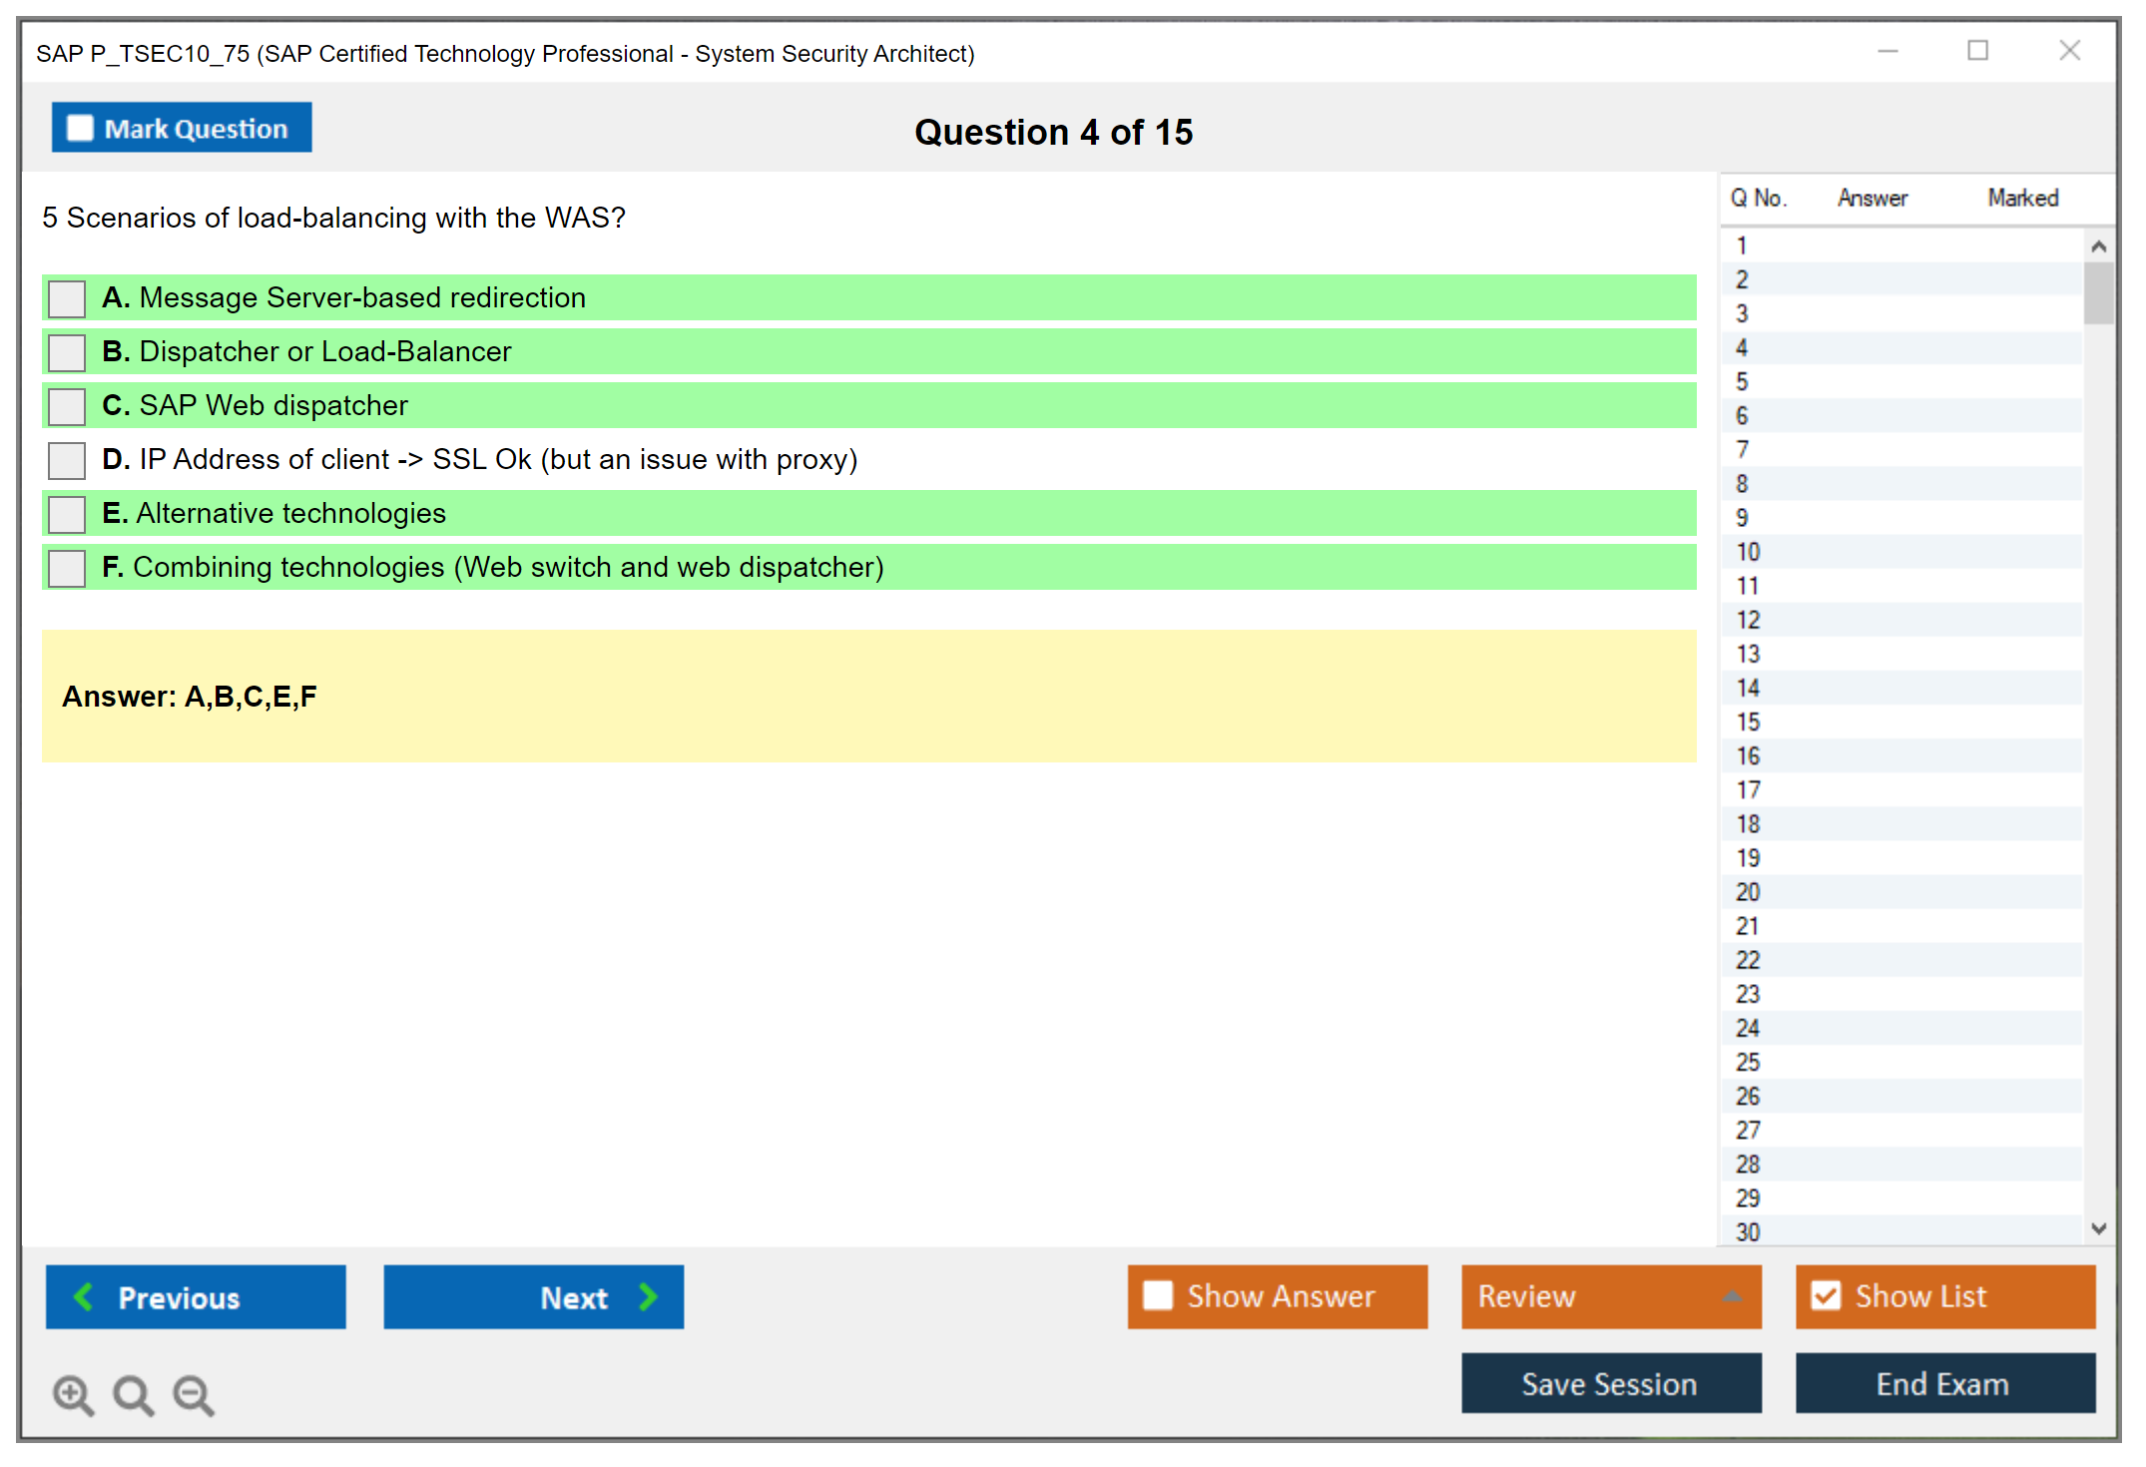Maximize the exam window
2146x1467 pixels.
pos(1977,51)
